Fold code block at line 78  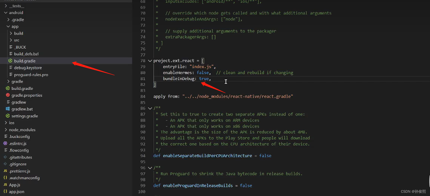pos(150,61)
